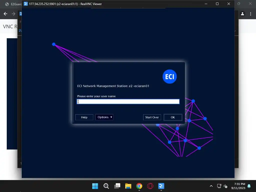
Task: Open Opera browser from taskbar
Action: click(150, 186)
